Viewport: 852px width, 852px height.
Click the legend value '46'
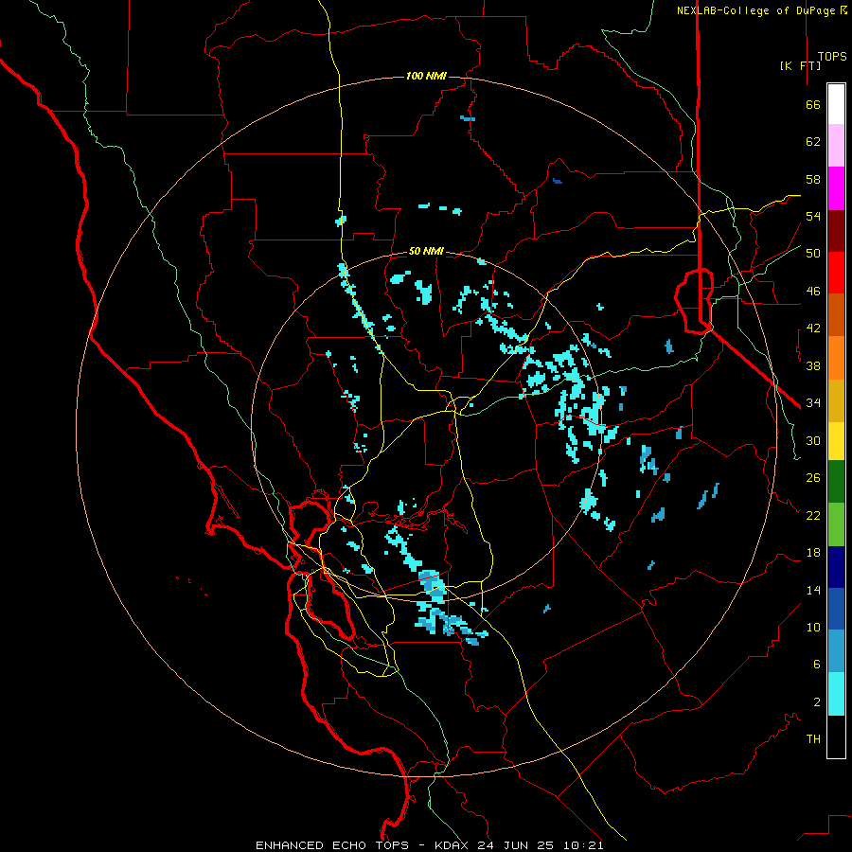[813, 291]
